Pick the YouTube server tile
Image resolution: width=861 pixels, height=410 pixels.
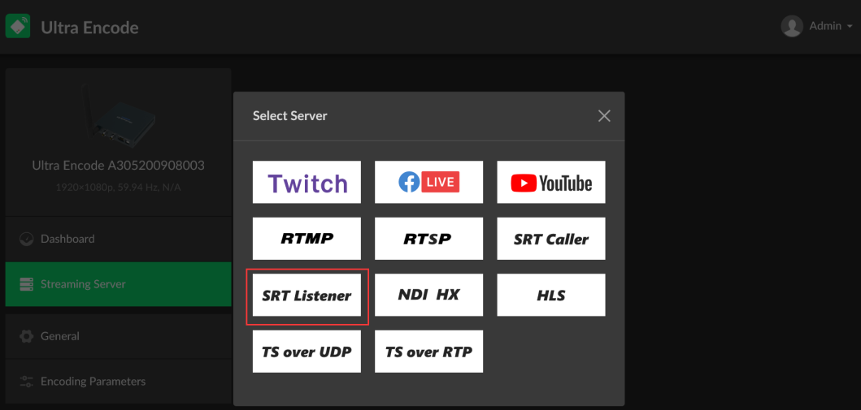click(x=551, y=182)
